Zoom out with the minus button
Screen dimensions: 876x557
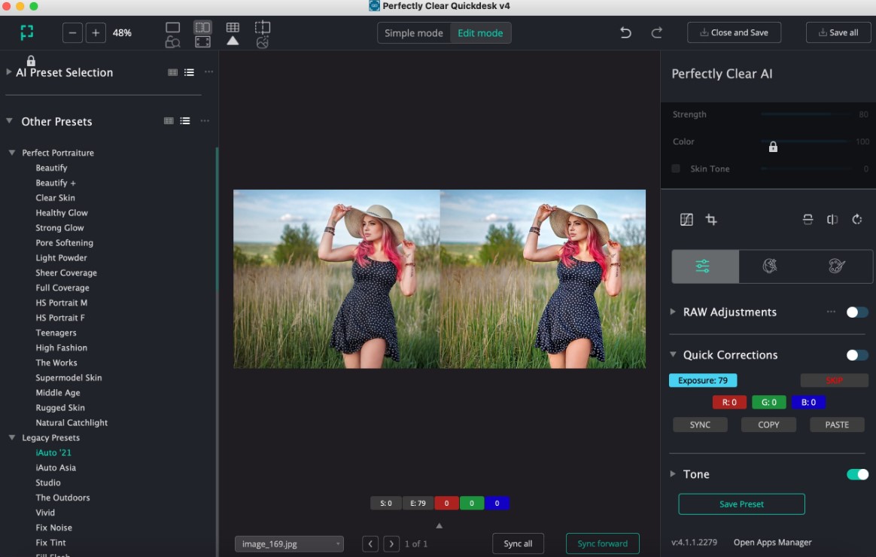73,33
